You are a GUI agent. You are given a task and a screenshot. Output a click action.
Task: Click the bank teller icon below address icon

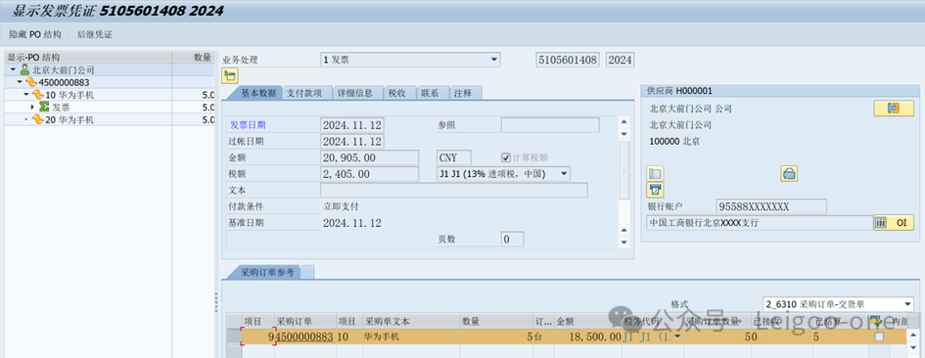(655, 190)
